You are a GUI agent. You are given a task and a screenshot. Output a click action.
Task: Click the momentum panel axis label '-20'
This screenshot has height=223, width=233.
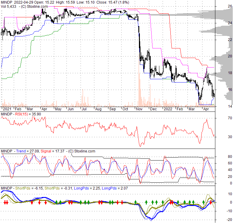point(229,220)
